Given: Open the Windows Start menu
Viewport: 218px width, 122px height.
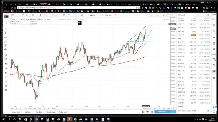Looking at the screenshot, I should click(3, 119).
